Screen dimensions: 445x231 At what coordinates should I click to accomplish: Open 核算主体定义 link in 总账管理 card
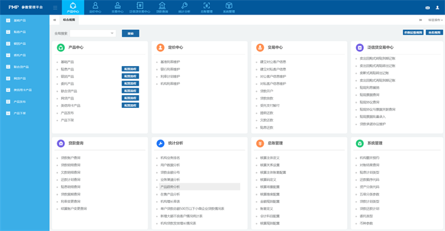point(270,157)
